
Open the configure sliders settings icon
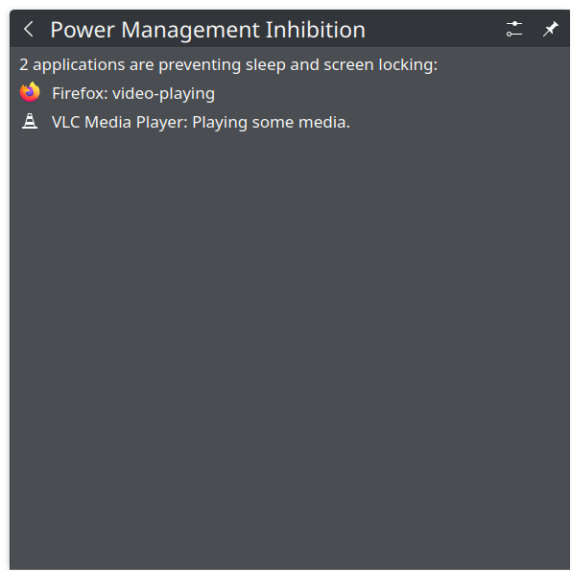pos(514,29)
